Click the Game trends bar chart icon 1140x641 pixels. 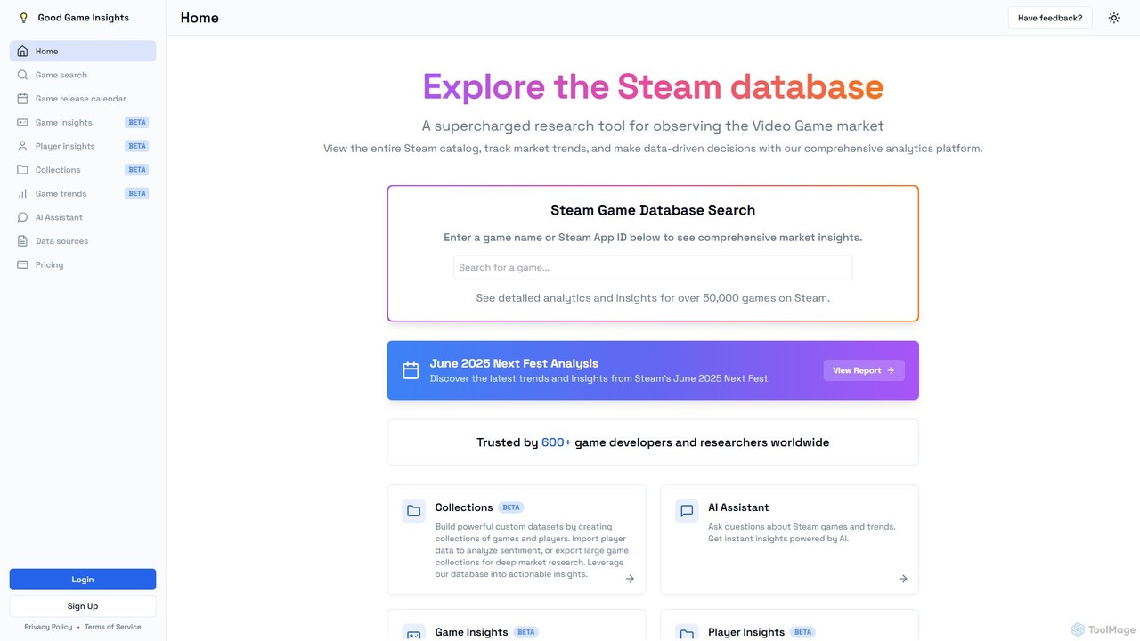(23, 194)
